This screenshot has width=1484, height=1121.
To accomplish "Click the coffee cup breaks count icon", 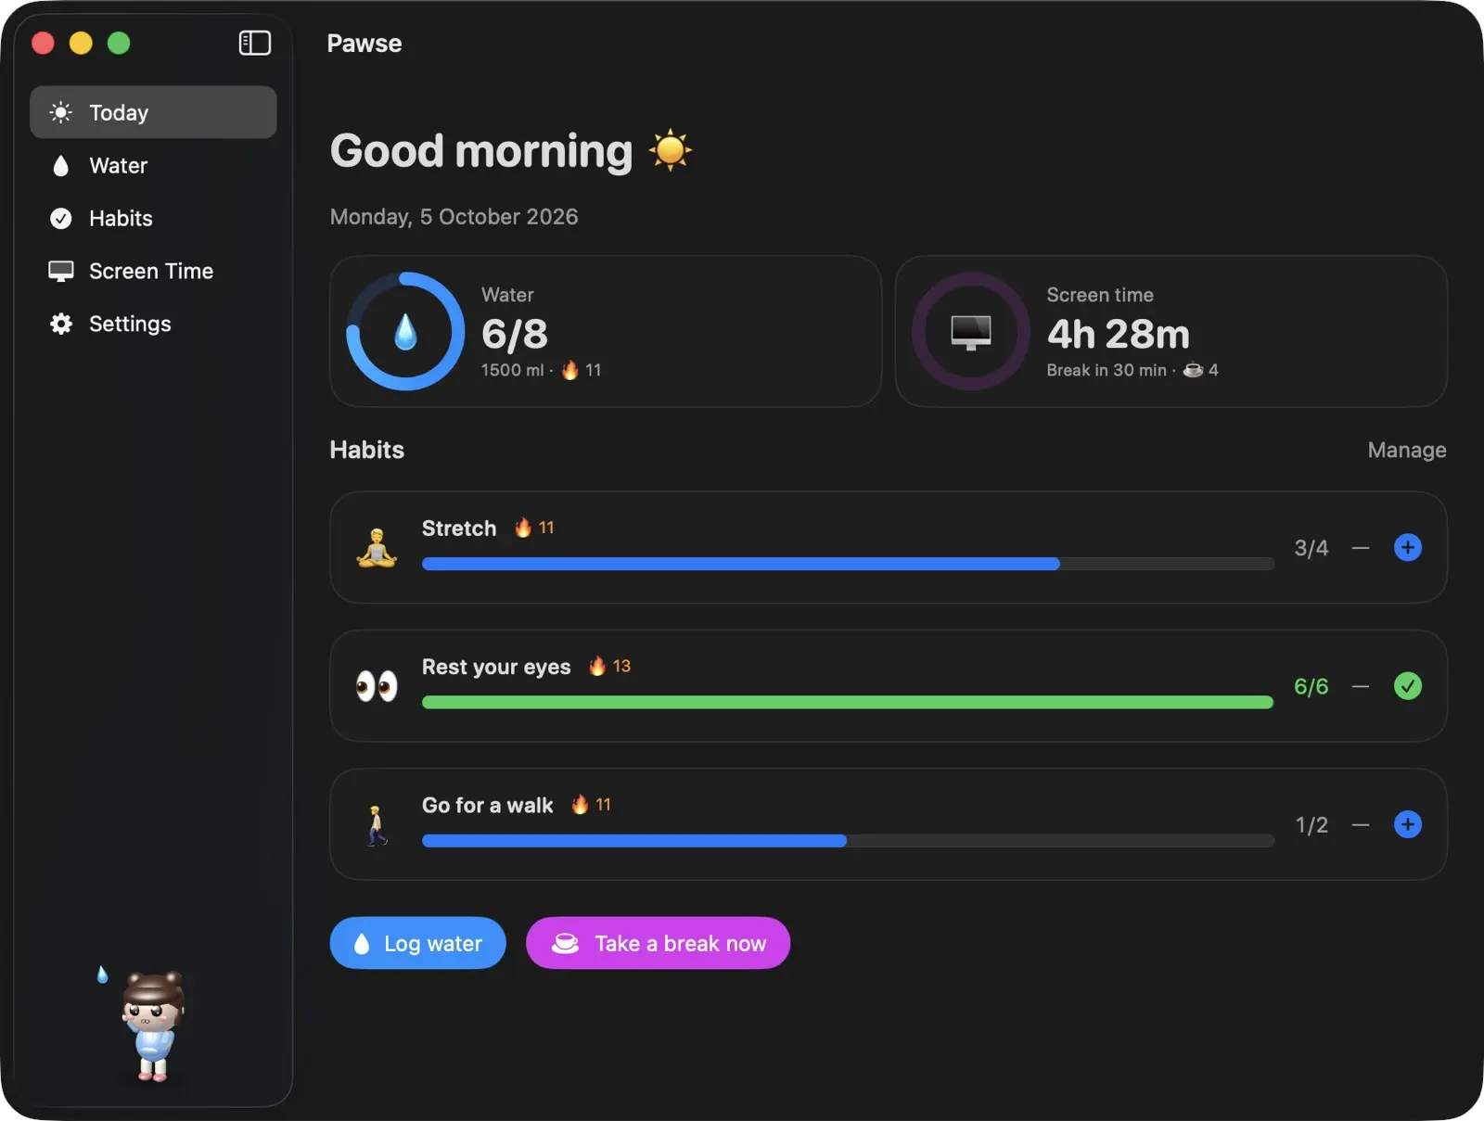I will pyautogui.click(x=1193, y=370).
